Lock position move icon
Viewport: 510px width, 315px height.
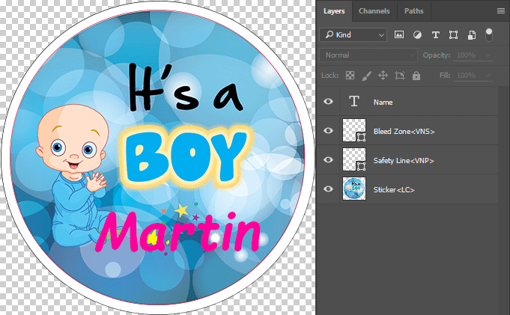tap(383, 76)
